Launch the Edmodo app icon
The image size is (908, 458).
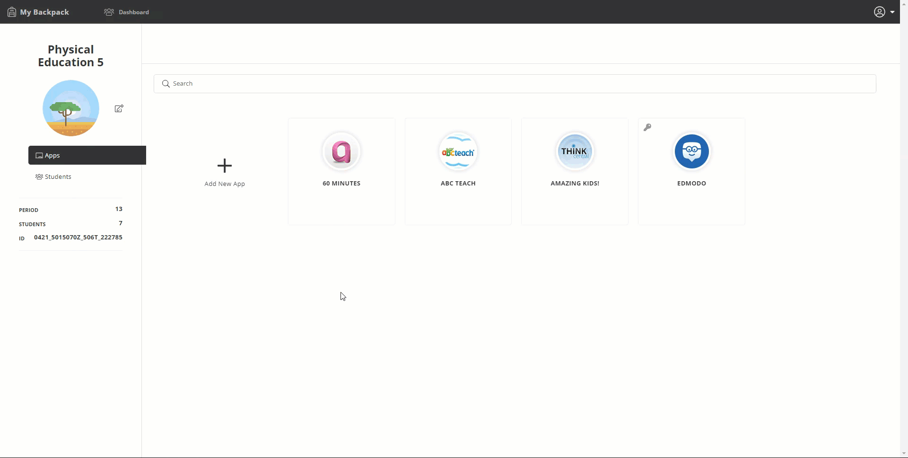click(x=691, y=151)
